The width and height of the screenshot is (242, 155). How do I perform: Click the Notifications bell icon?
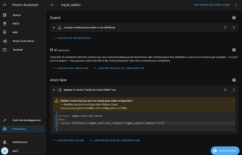tap(5, 142)
